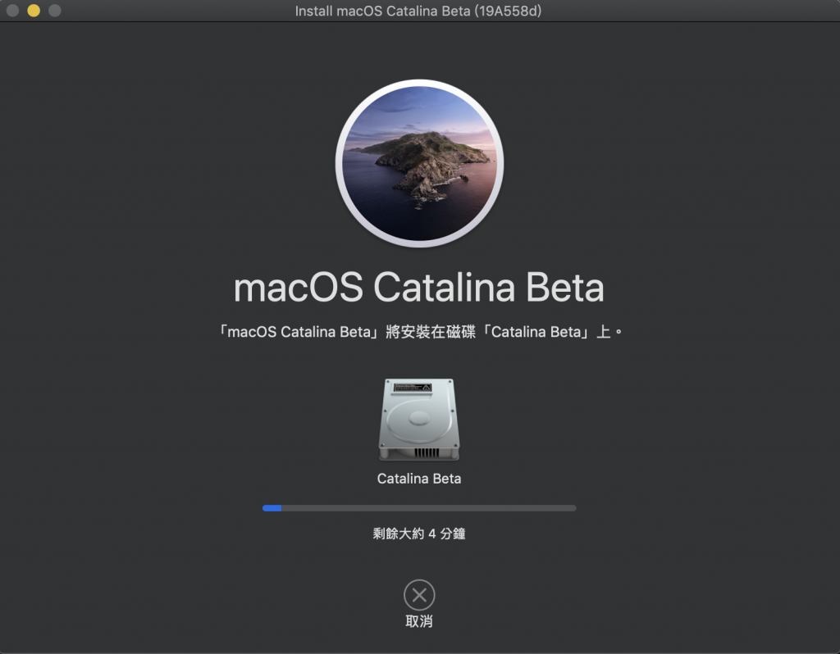Minimize the window with the yellow button

[x=33, y=11]
